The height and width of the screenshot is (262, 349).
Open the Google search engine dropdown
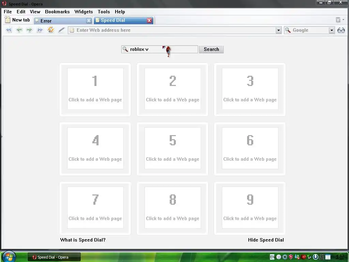tap(332, 30)
